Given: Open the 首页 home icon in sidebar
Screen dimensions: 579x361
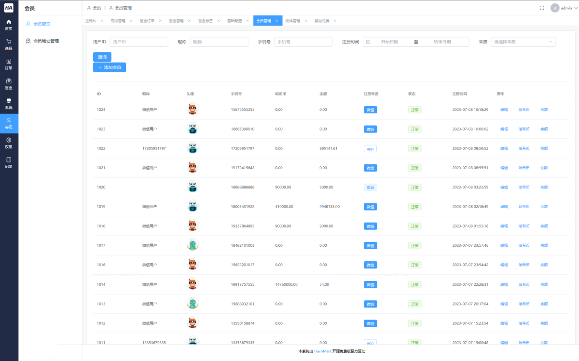Looking at the screenshot, I should click(9, 25).
